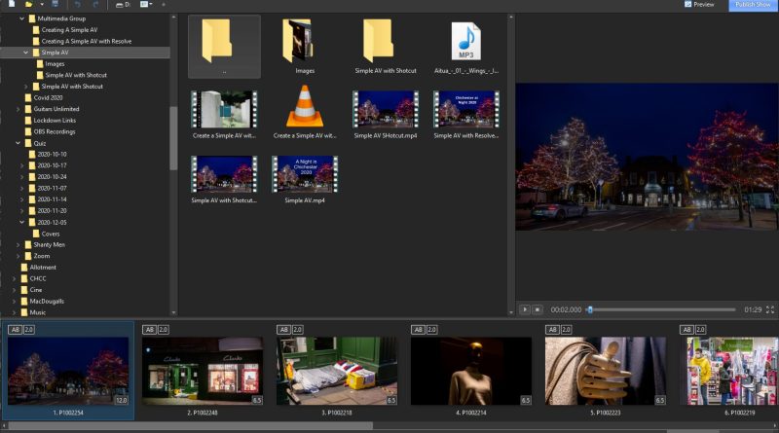
Task: Open the MP3 audio file icon
Action: click(x=465, y=42)
